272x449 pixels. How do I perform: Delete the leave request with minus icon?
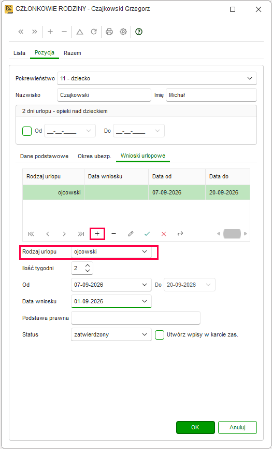(114, 234)
